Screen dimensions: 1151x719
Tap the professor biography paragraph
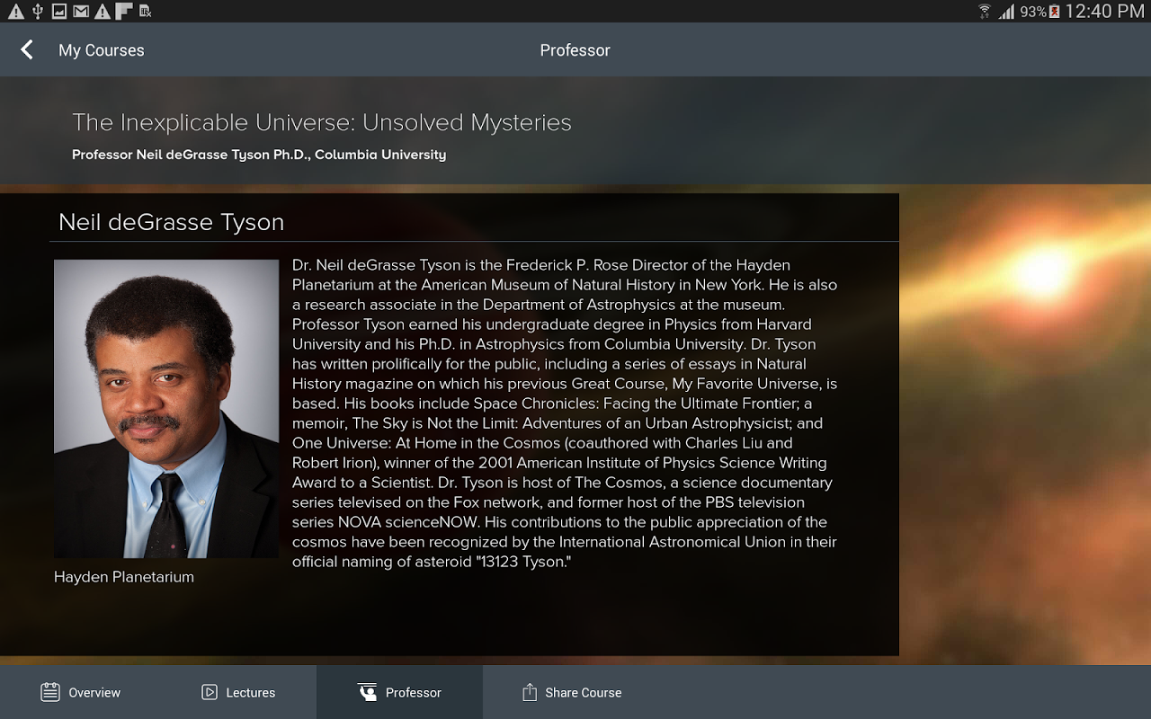click(565, 413)
